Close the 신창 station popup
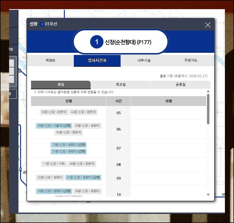The height and width of the screenshot is (223, 234). [208, 25]
